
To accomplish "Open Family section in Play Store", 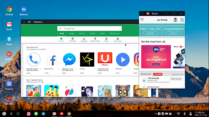I will (x=106, y=40).
